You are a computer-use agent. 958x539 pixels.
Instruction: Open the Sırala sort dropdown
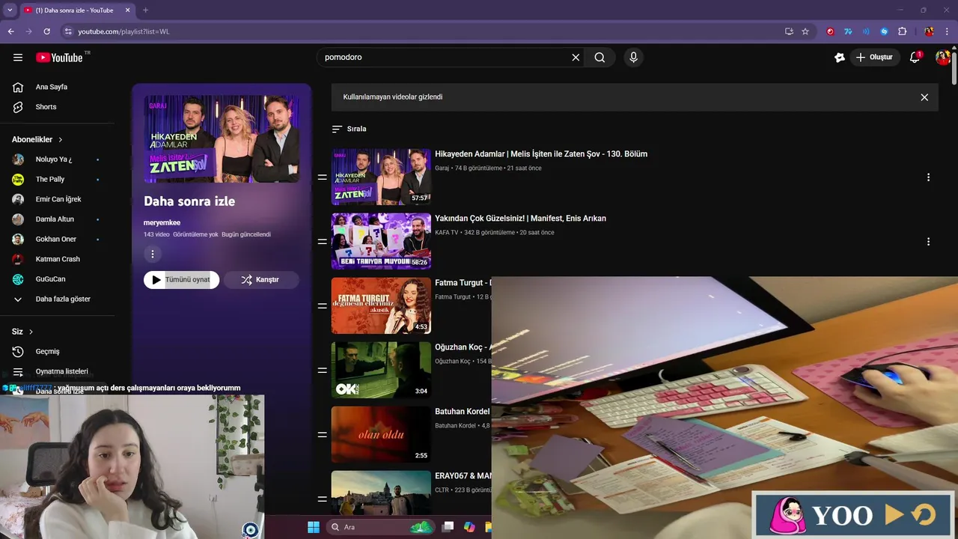click(x=349, y=129)
